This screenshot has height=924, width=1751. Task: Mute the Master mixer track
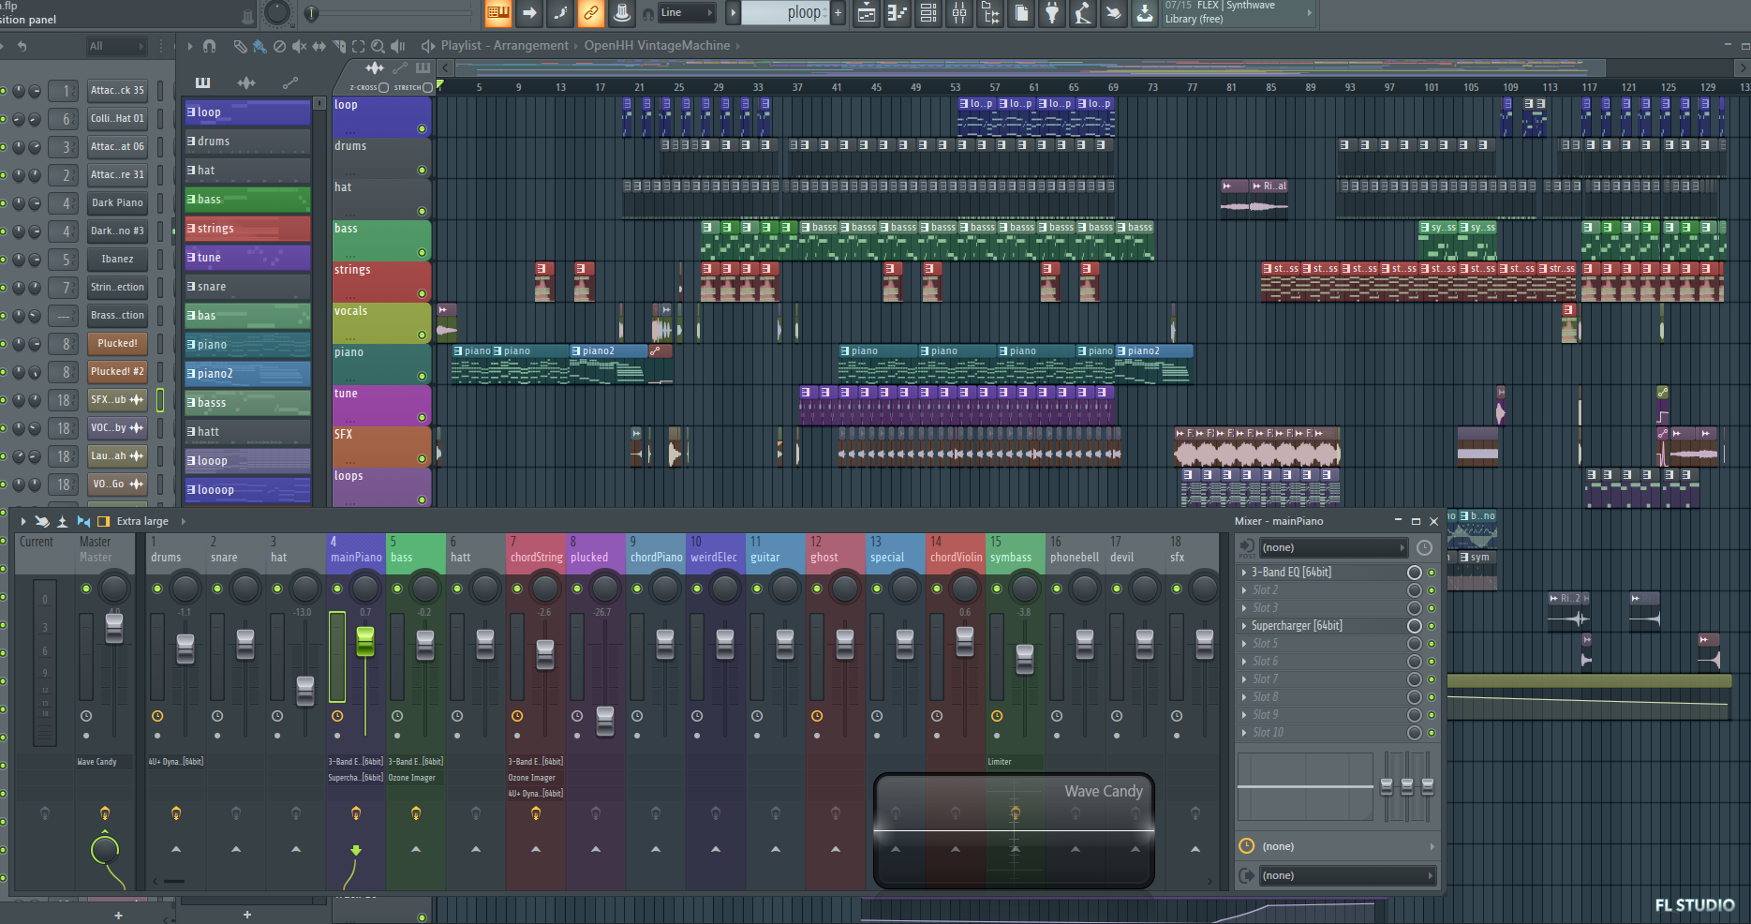[x=86, y=589]
